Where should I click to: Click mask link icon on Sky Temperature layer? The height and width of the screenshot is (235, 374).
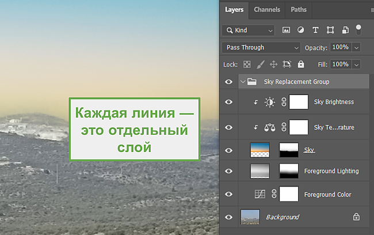click(x=284, y=127)
